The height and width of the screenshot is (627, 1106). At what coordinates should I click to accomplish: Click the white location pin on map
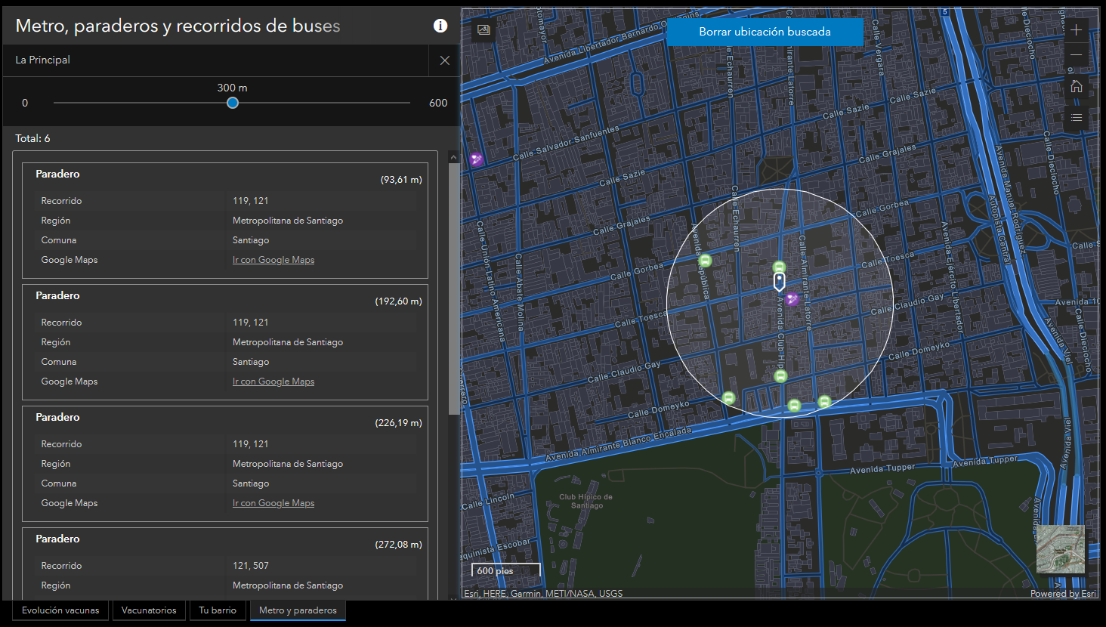pos(780,282)
